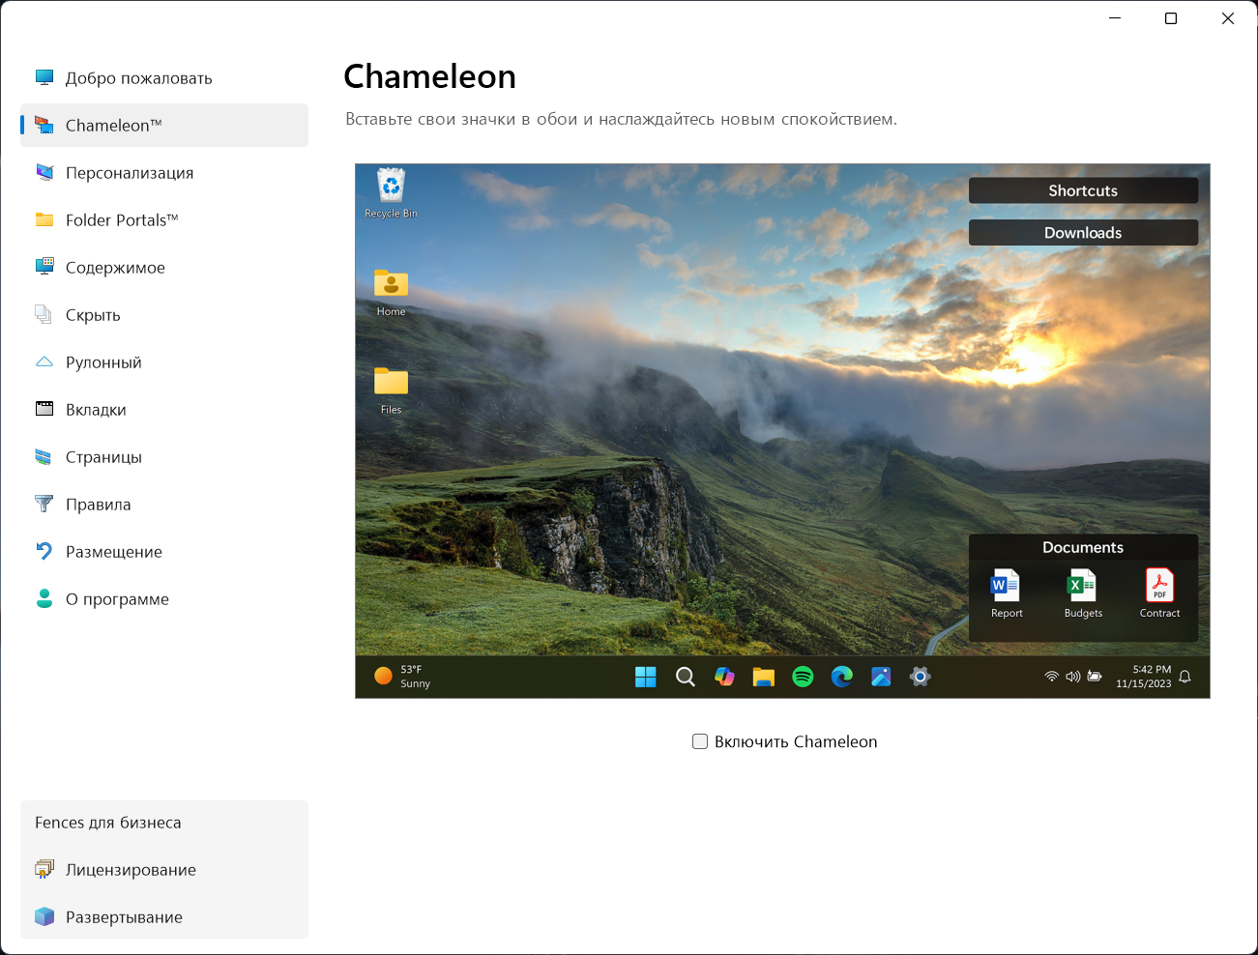1258x955 pixels.
Task: Click the Fences для бизнеса section header
Action: [x=108, y=823]
